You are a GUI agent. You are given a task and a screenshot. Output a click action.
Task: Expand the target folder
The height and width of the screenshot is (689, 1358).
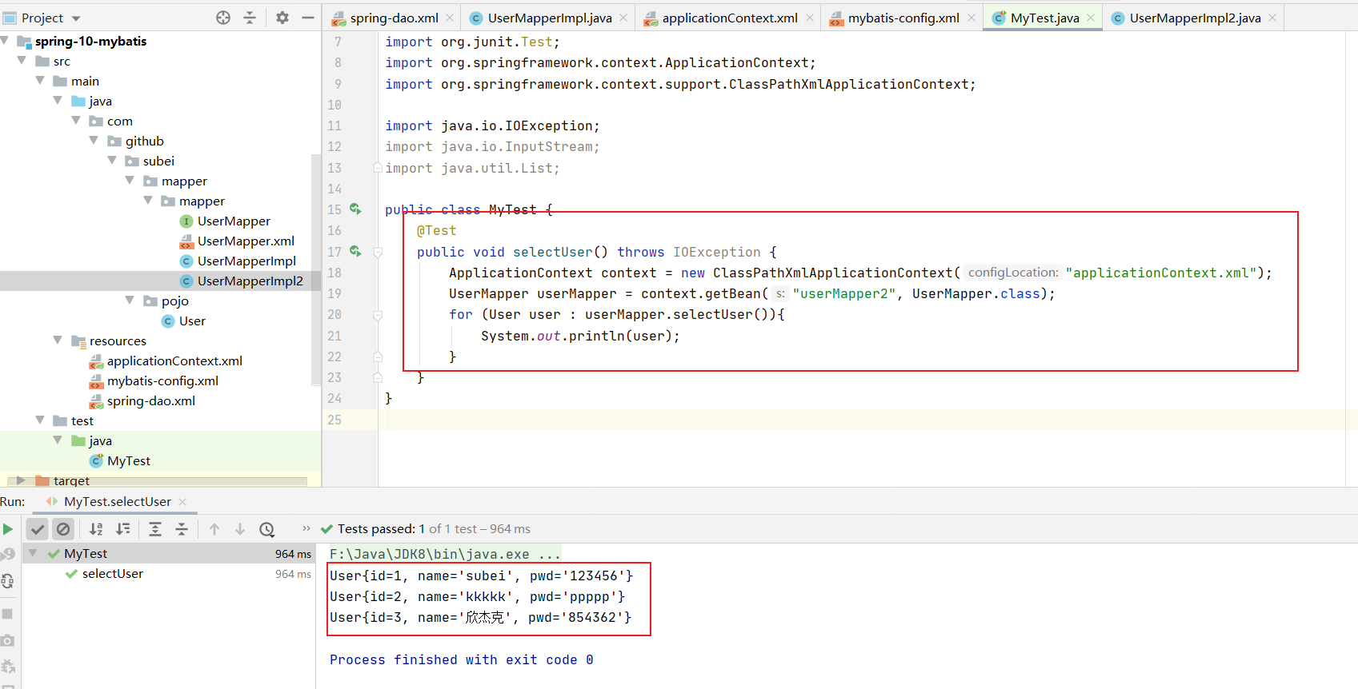(x=21, y=480)
